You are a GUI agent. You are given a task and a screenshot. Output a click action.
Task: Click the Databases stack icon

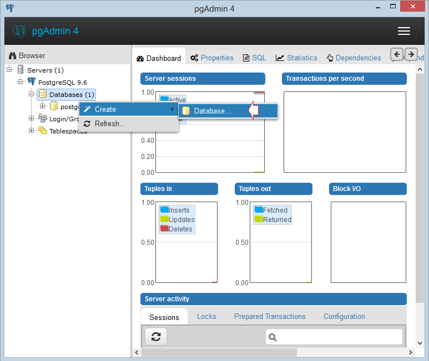(42, 94)
